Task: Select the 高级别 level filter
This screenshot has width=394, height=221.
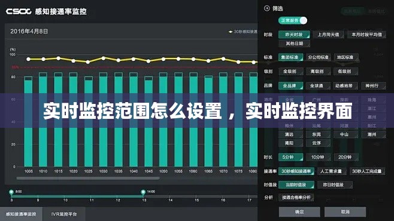Action: [x=317, y=72]
